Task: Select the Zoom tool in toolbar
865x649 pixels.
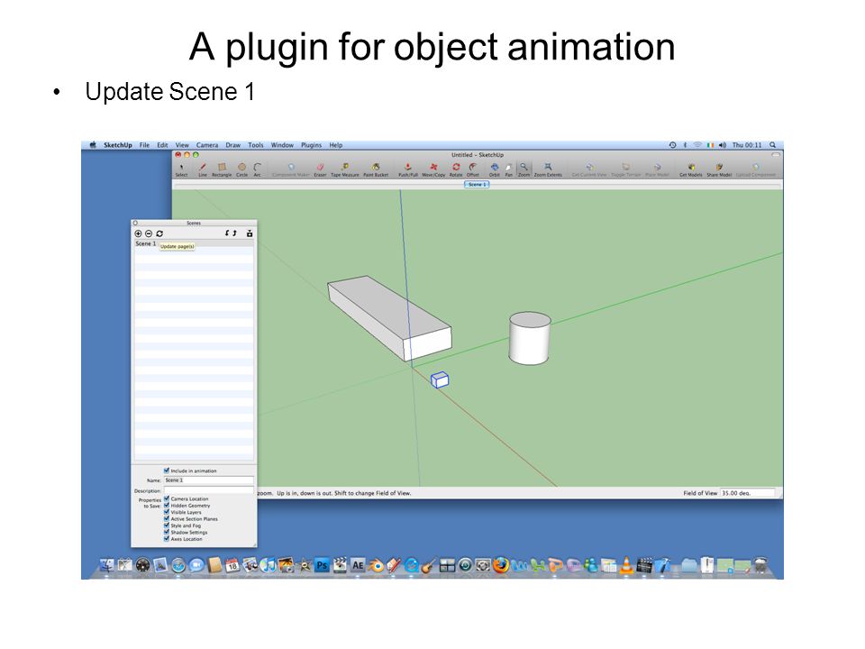Action: [x=524, y=169]
